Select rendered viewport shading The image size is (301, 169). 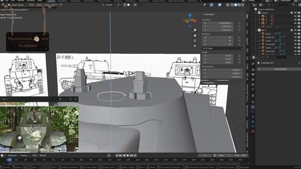coord(243,5)
